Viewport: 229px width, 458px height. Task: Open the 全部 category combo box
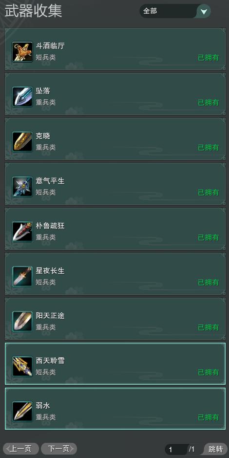click(175, 11)
